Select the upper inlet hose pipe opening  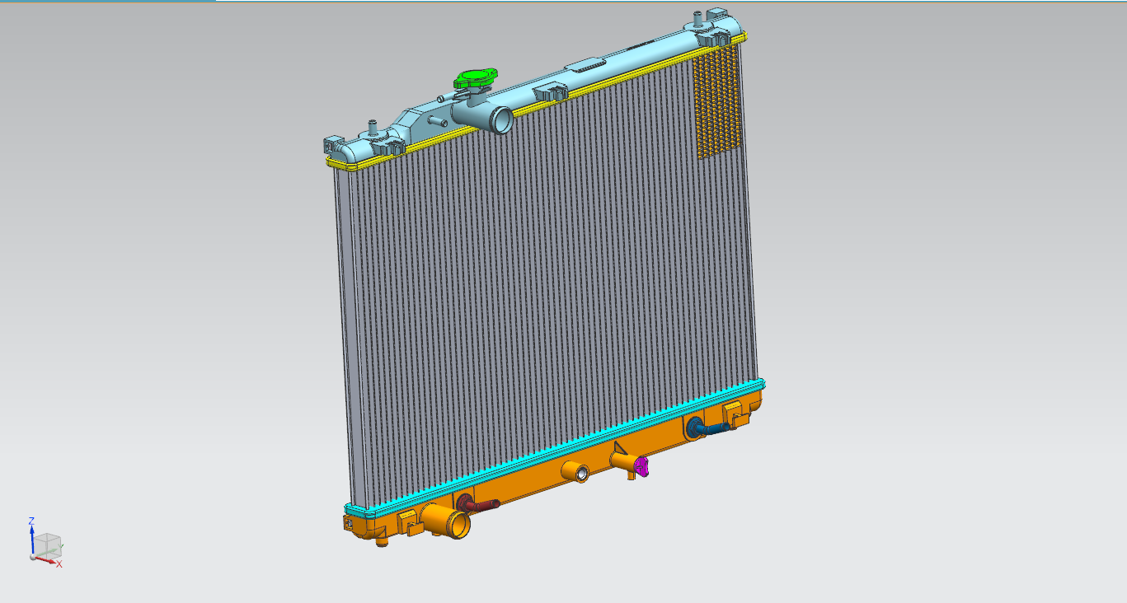[500, 120]
